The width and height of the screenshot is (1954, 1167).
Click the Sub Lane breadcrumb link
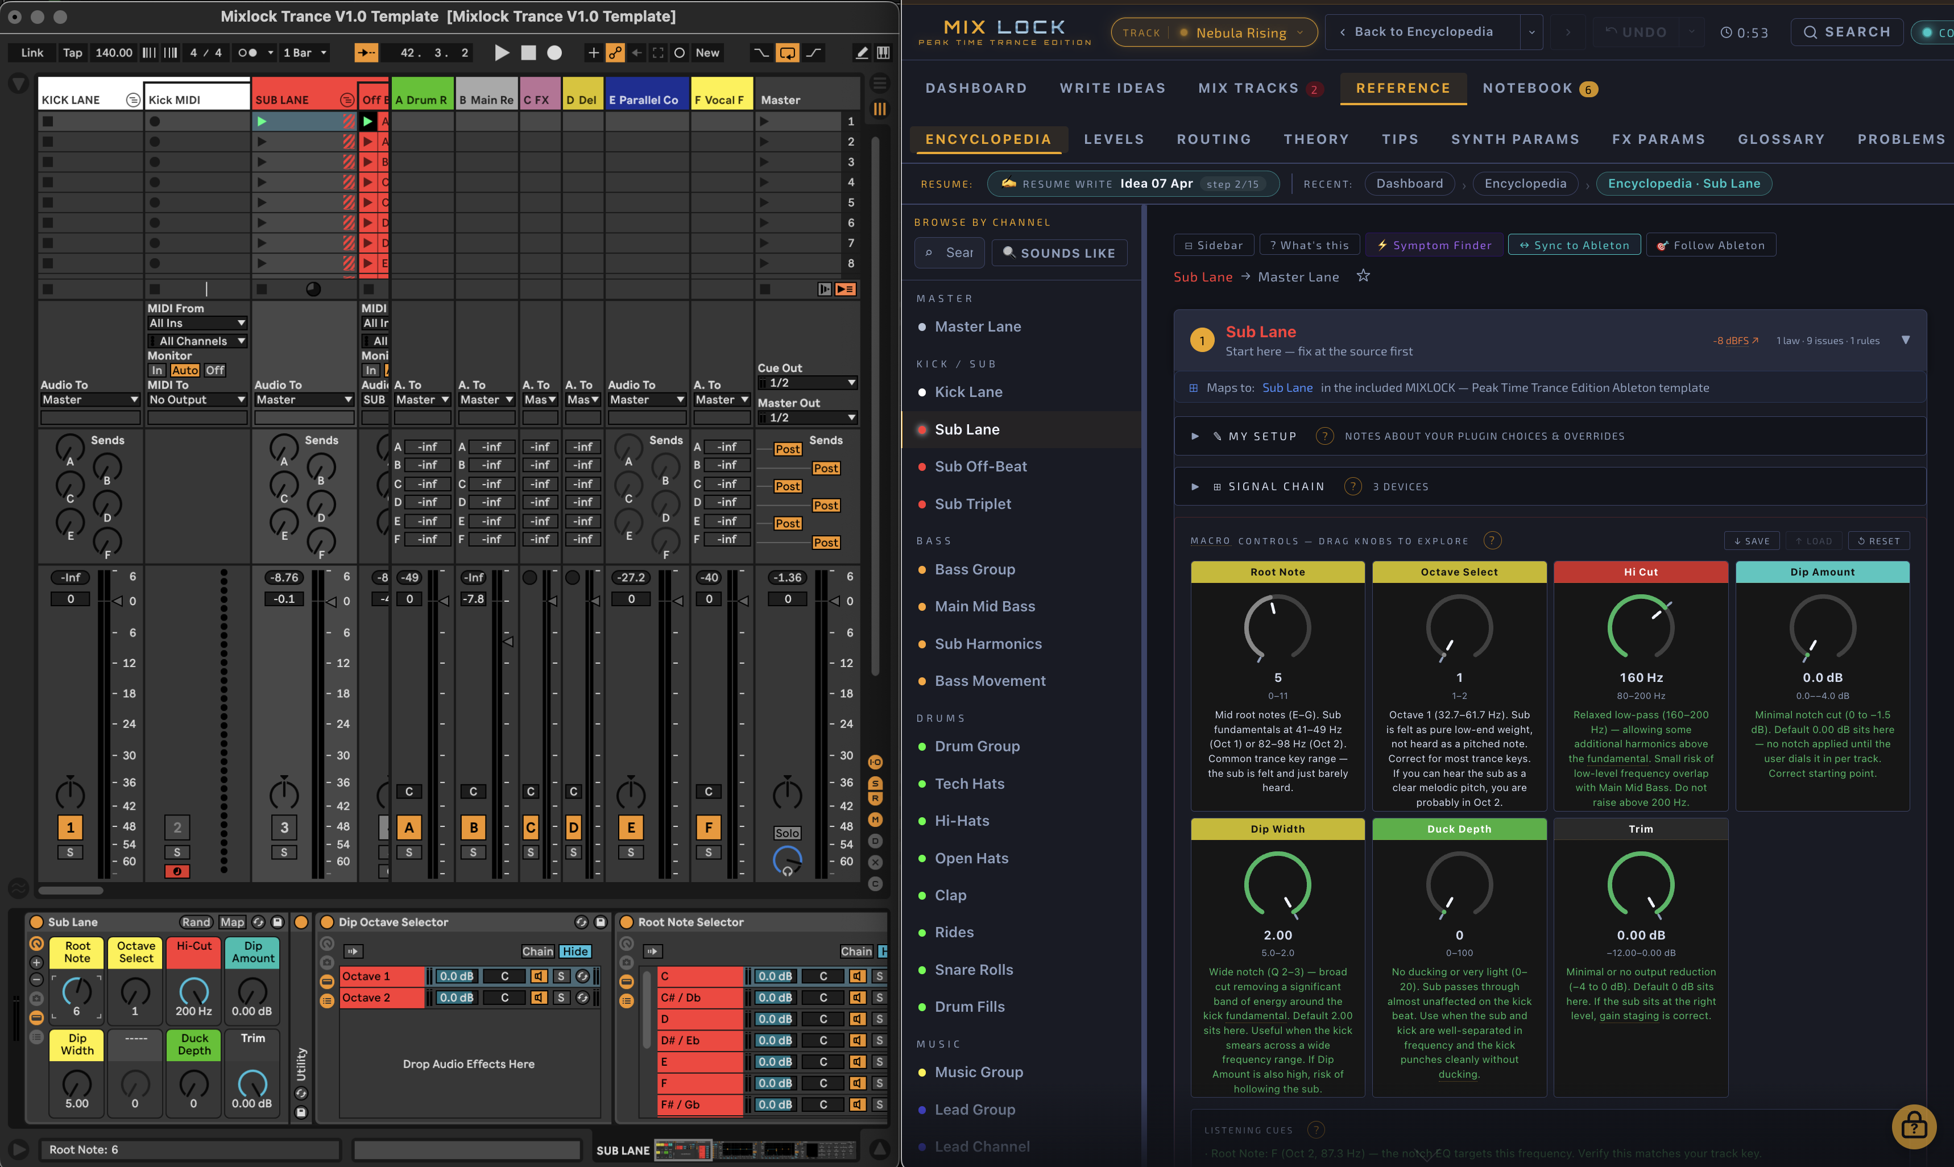click(1202, 277)
